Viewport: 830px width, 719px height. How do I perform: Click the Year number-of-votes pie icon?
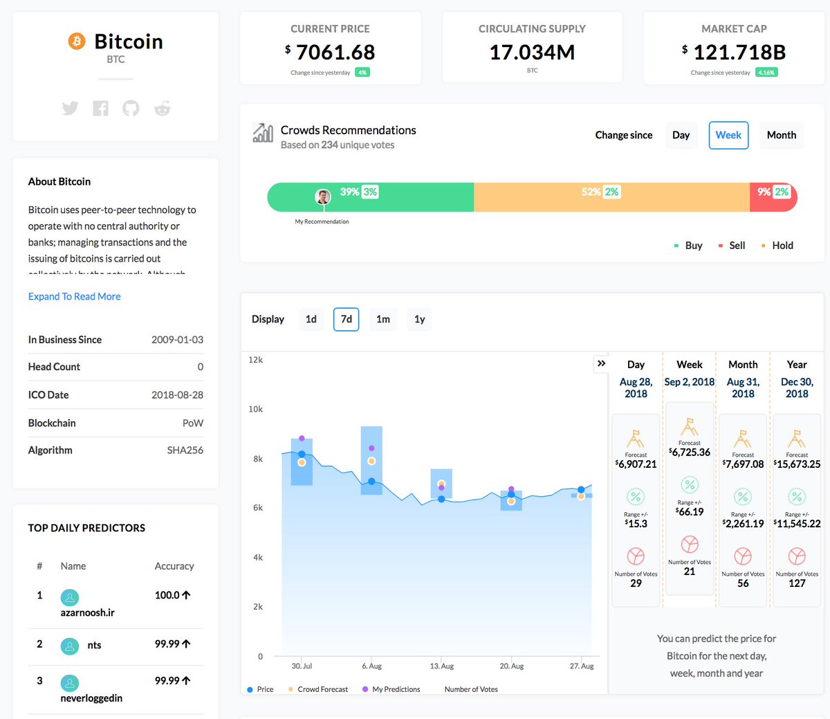[x=797, y=556]
